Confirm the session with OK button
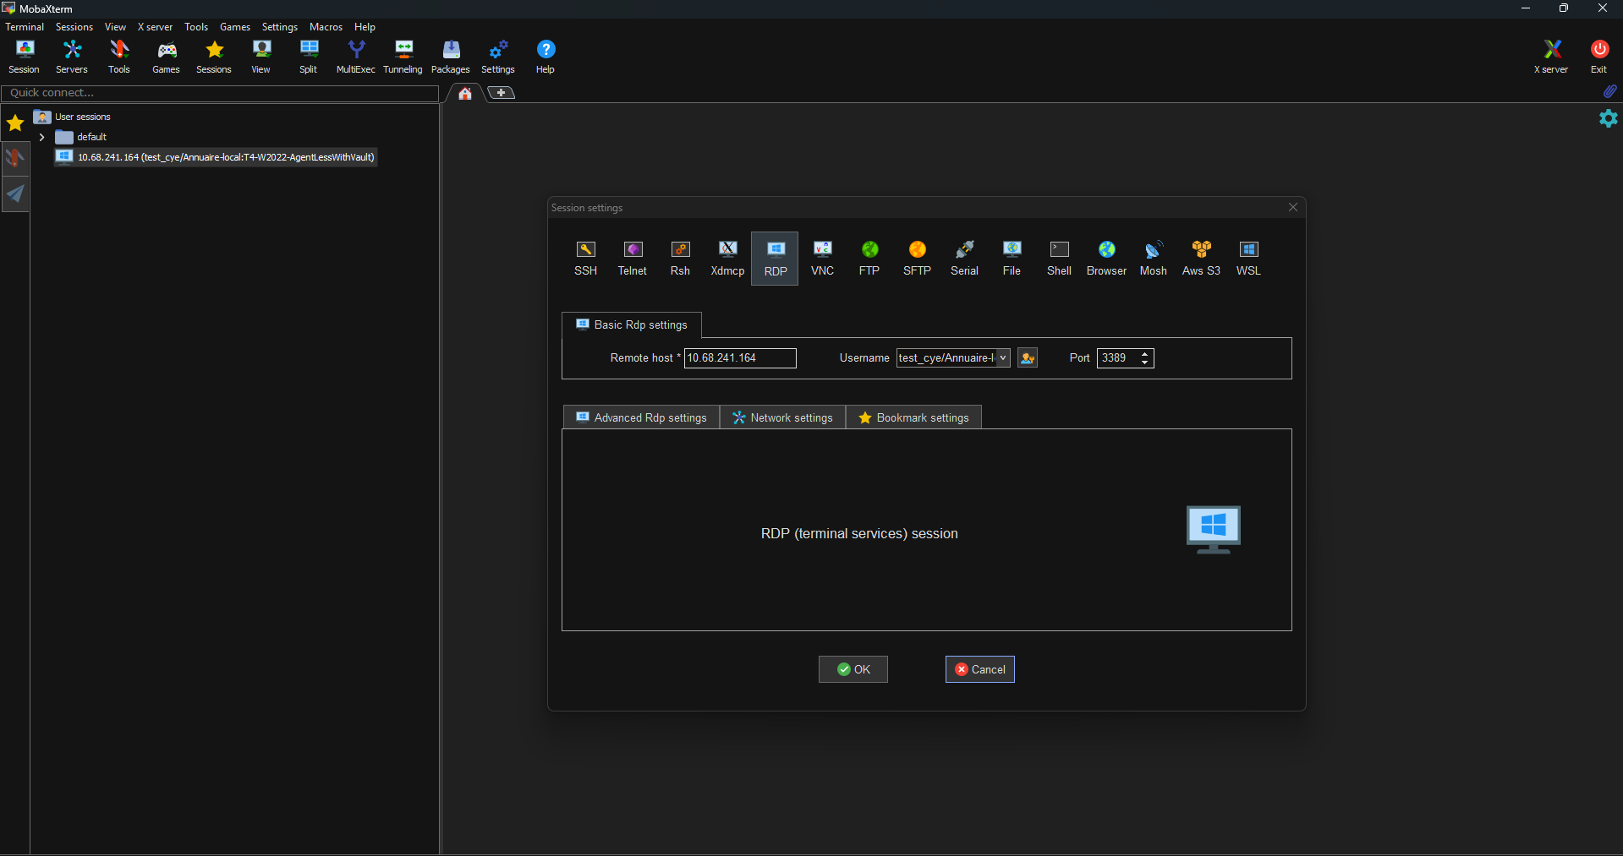 coord(853,669)
